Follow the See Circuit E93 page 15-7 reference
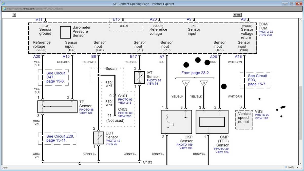Screen dimensions: 304x171 pos(257,80)
